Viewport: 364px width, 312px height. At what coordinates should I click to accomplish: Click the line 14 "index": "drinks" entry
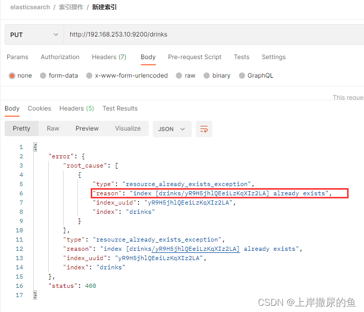pyautogui.click(x=94, y=267)
